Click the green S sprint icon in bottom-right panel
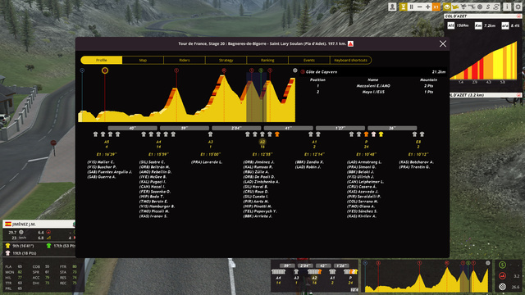Viewport: 525px width, 295px height. tap(502, 265)
